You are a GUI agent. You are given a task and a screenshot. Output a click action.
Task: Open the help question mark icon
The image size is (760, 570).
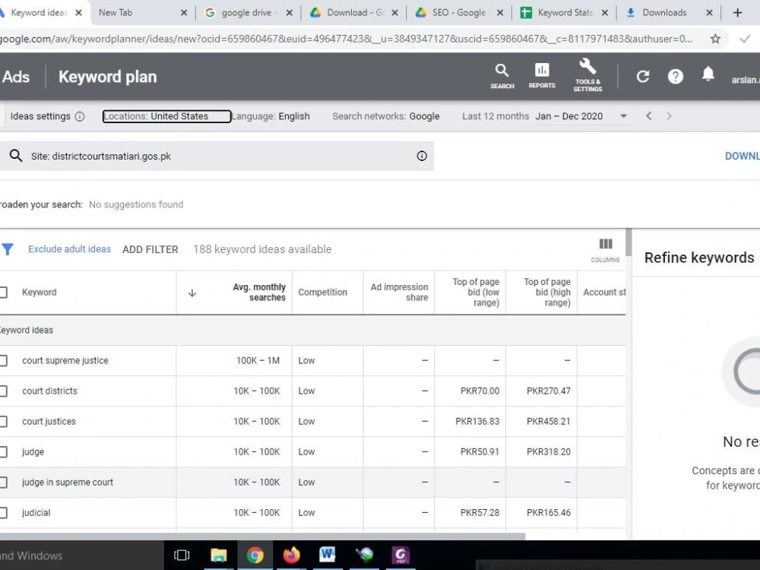coord(675,76)
